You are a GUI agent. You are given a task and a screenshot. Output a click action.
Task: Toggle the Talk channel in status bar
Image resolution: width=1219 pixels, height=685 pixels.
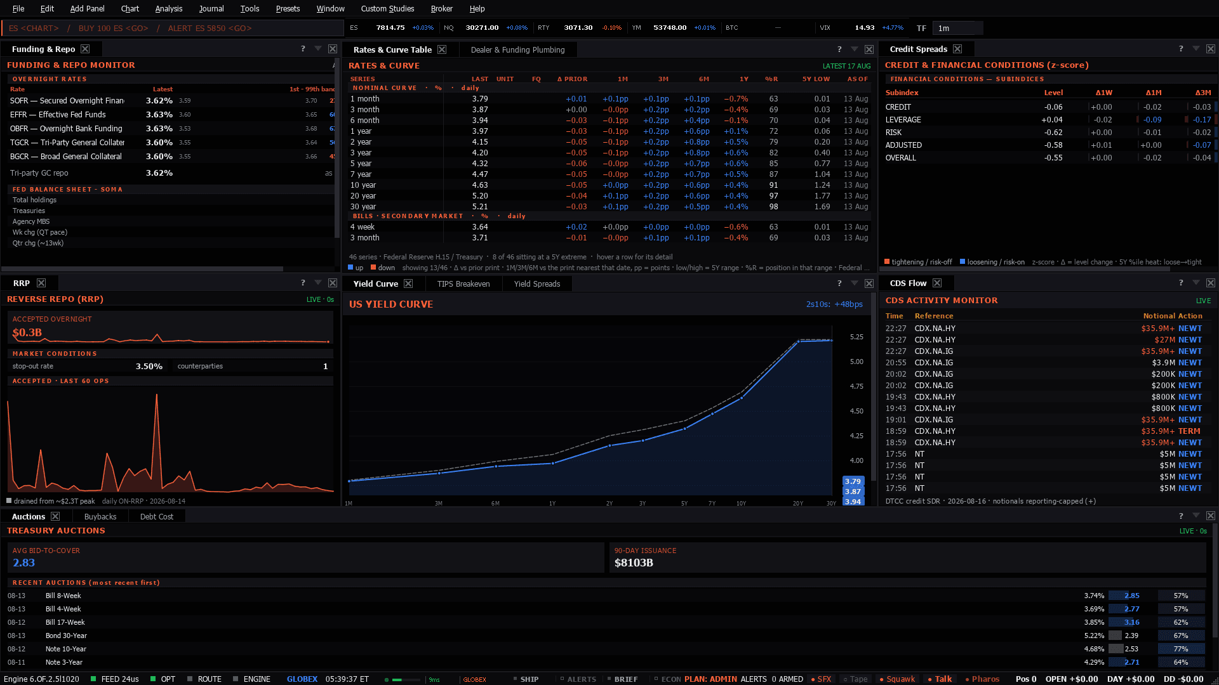[940, 679]
